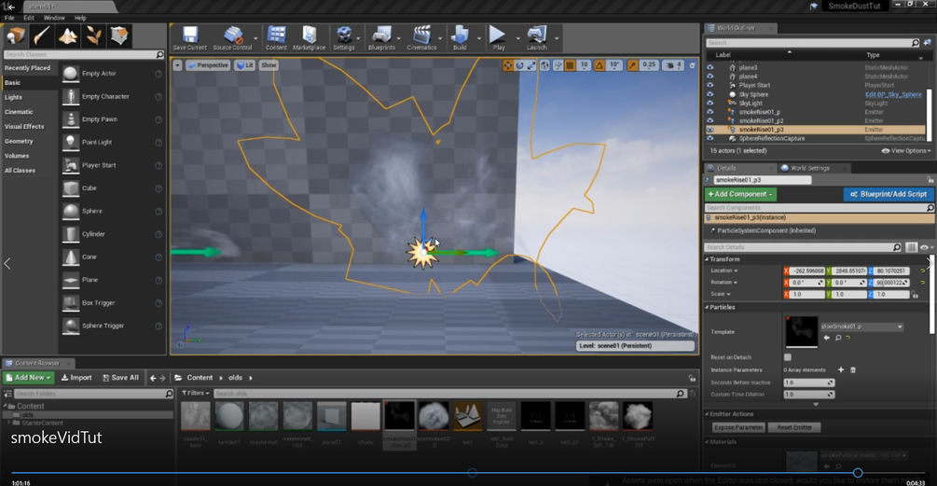
Task: Toggle rotation snapping in viewport toolbar
Action: 599,65
